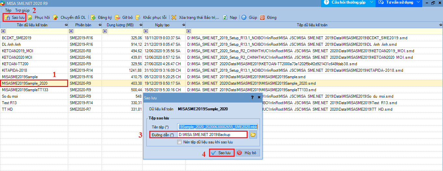Pin the Tên dữ liệu kế toán column
Screen dimensions: 443x171
pyautogui.click(x=66, y=25)
